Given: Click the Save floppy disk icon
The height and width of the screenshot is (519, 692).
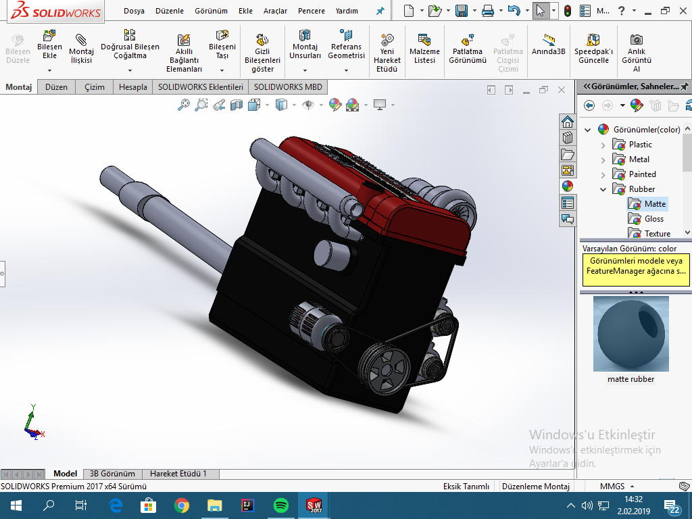Looking at the screenshot, I should 461,11.
